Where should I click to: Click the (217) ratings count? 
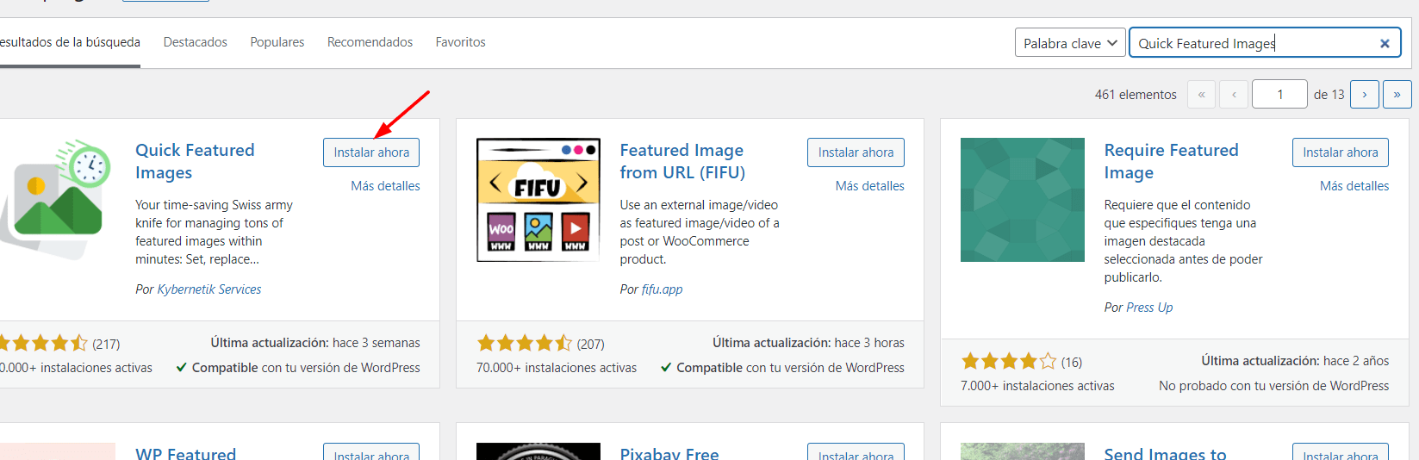pos(107,344)
